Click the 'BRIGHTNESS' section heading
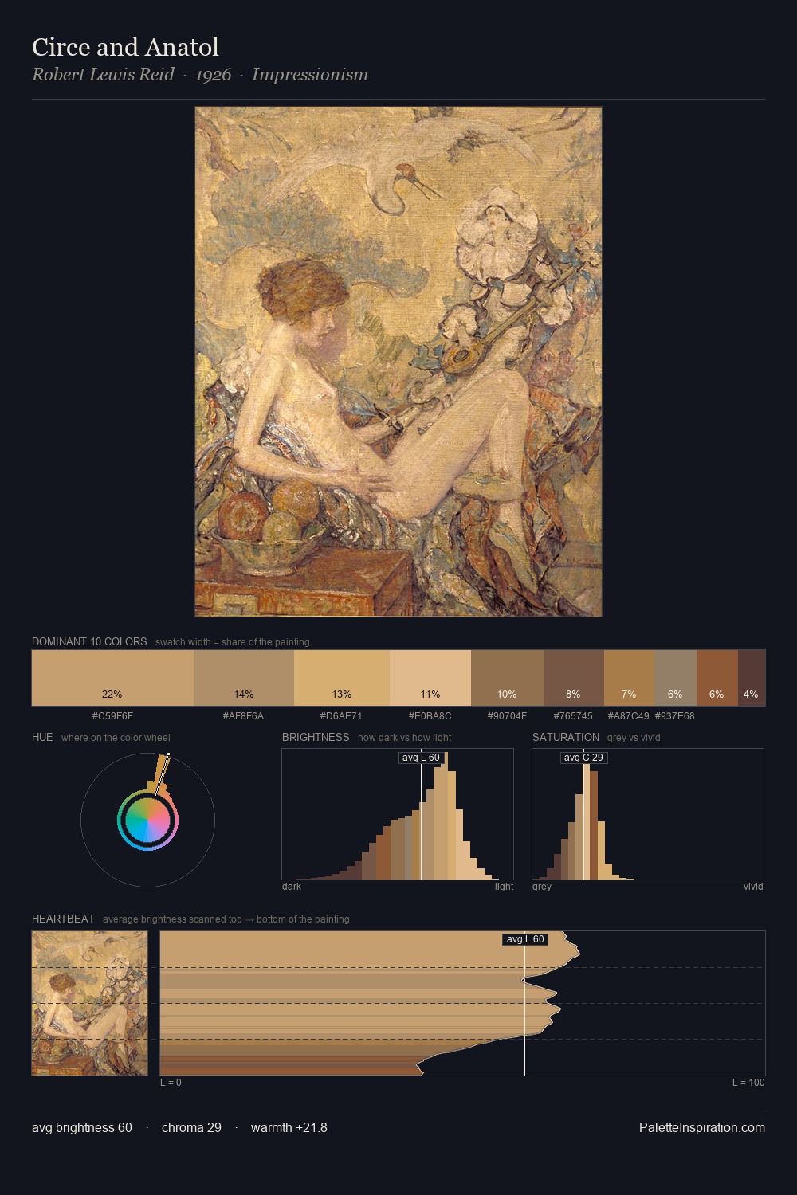 tap(316, 737)
